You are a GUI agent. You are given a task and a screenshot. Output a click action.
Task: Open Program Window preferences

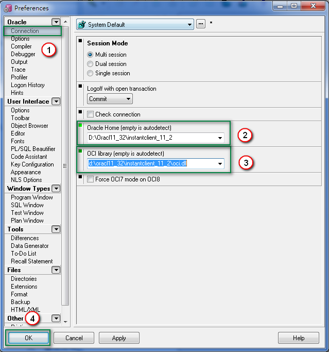click(x=32, y=197)
